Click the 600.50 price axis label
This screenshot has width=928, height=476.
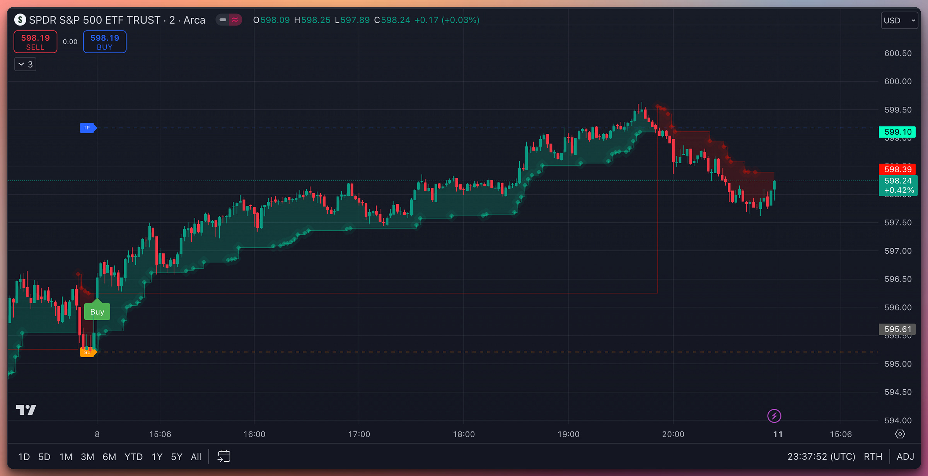click(x=898, y=53)
